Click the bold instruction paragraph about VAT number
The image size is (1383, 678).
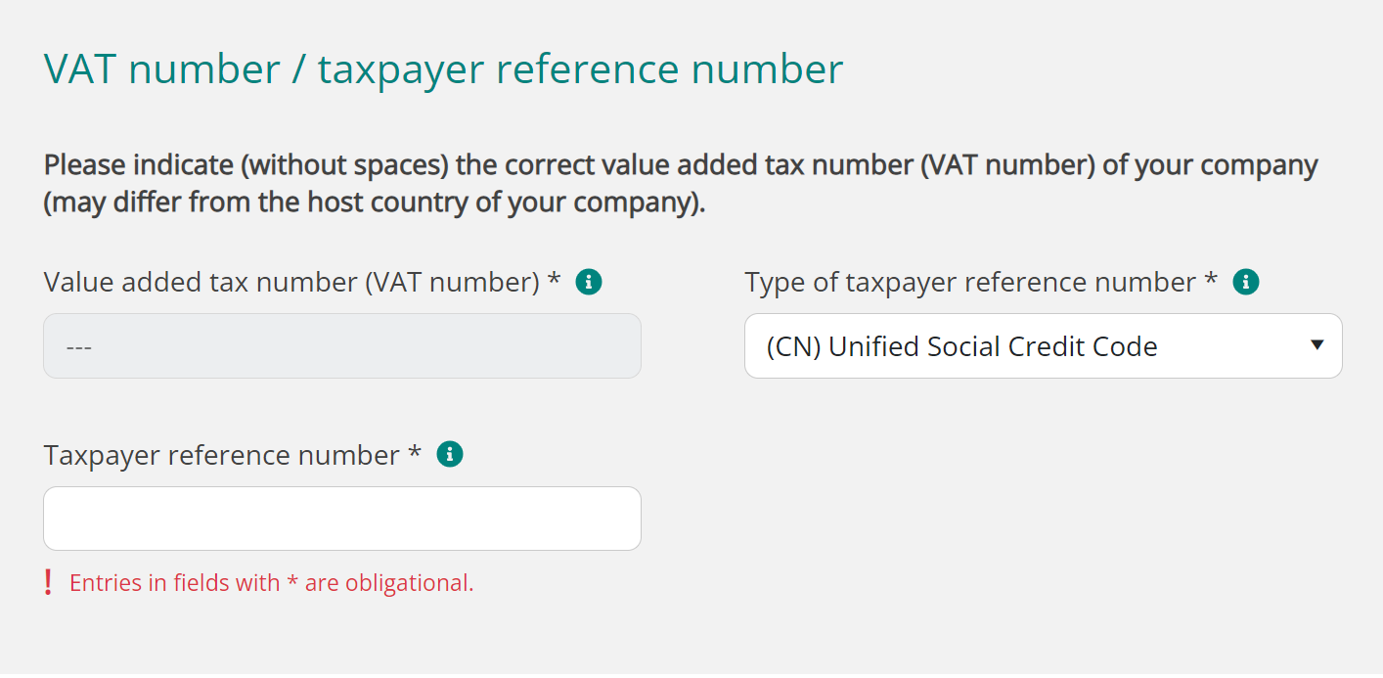[681, 166]
